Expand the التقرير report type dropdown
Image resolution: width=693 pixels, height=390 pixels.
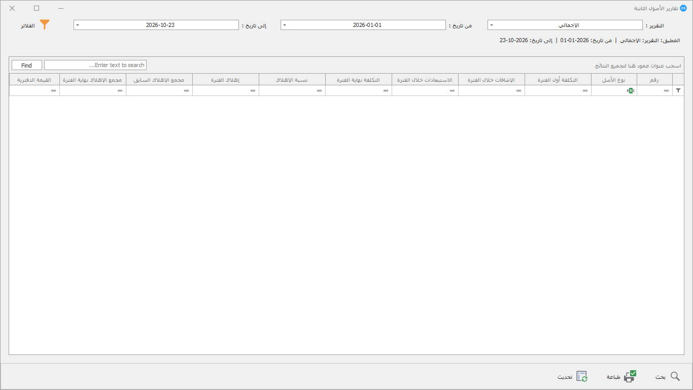coord(491,25)
